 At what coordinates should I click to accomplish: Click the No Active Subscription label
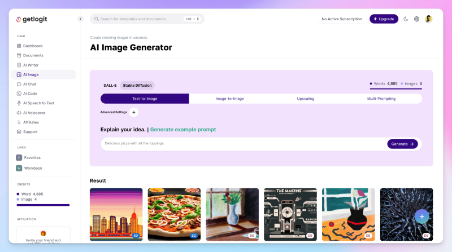click(x=342, y=19)
